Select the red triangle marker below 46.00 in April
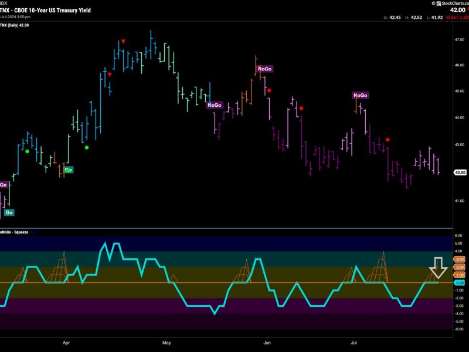469x352 pixels. (110, 75)
